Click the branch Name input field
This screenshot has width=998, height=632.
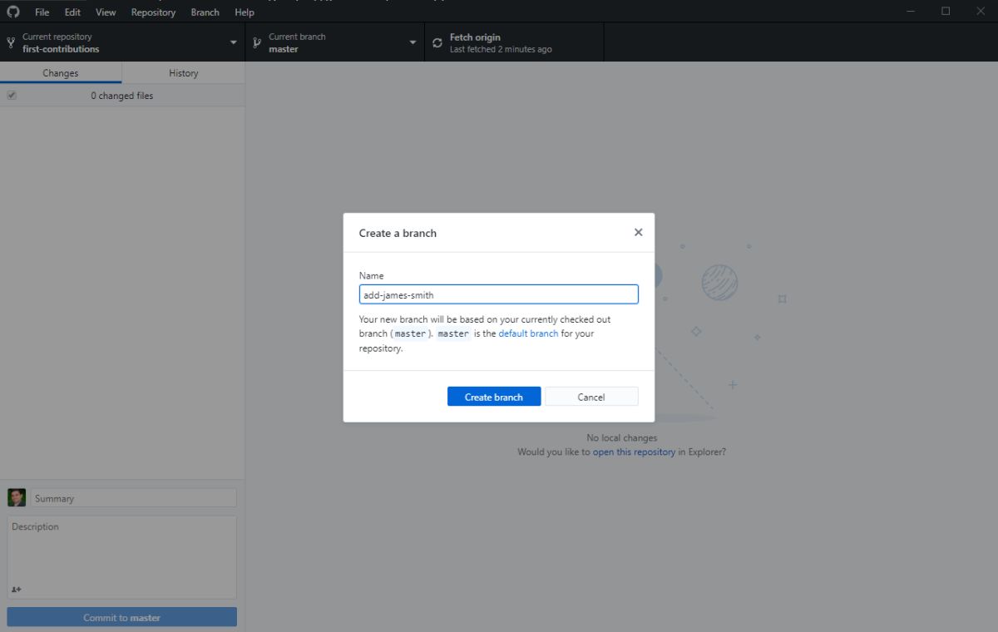click(499, 294)
